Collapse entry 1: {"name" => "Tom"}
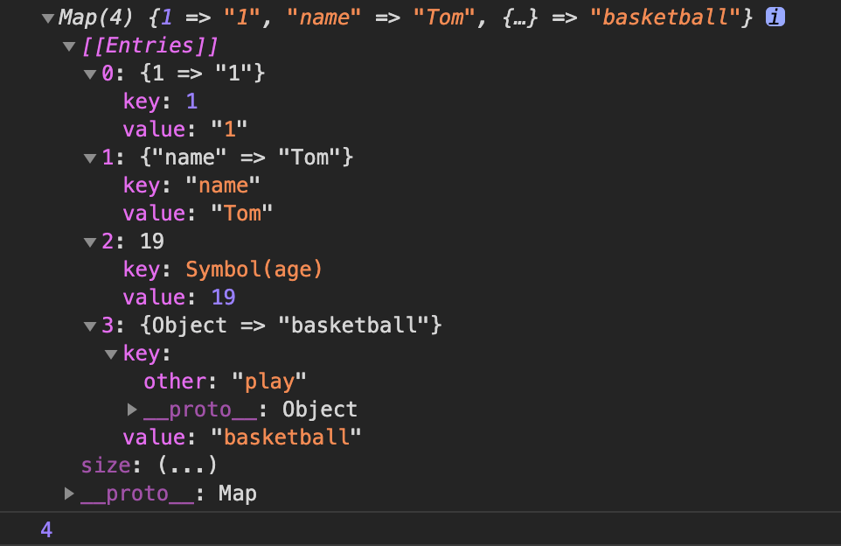The image size is (841, 546). pyautogui.click(x=90, y=158)
